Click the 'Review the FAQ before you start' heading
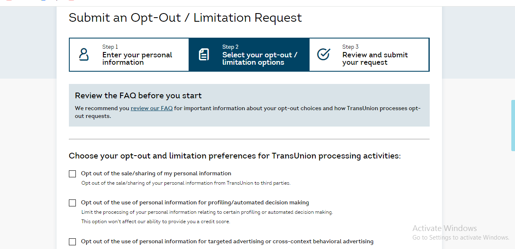The image size is (515, 249). click(x=138, y=96)
